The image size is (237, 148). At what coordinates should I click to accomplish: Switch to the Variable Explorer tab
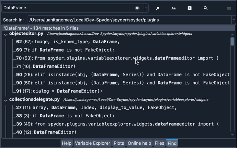[x=93, y=143]
